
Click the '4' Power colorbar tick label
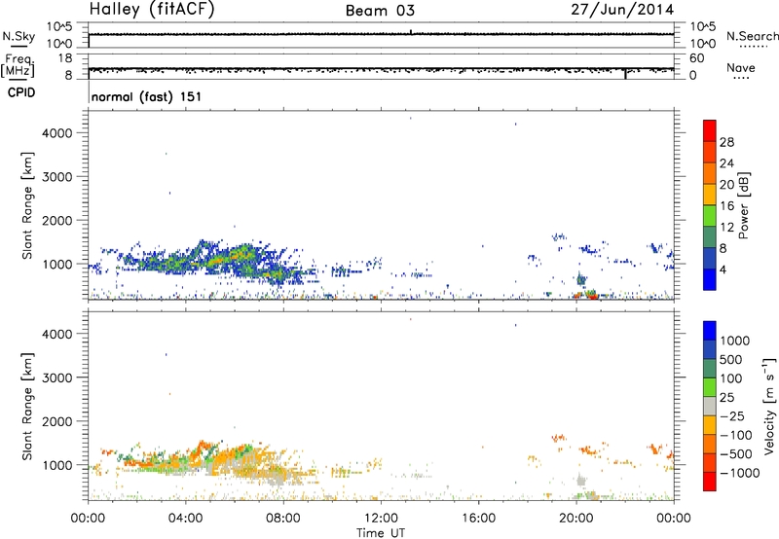[723, 270]
